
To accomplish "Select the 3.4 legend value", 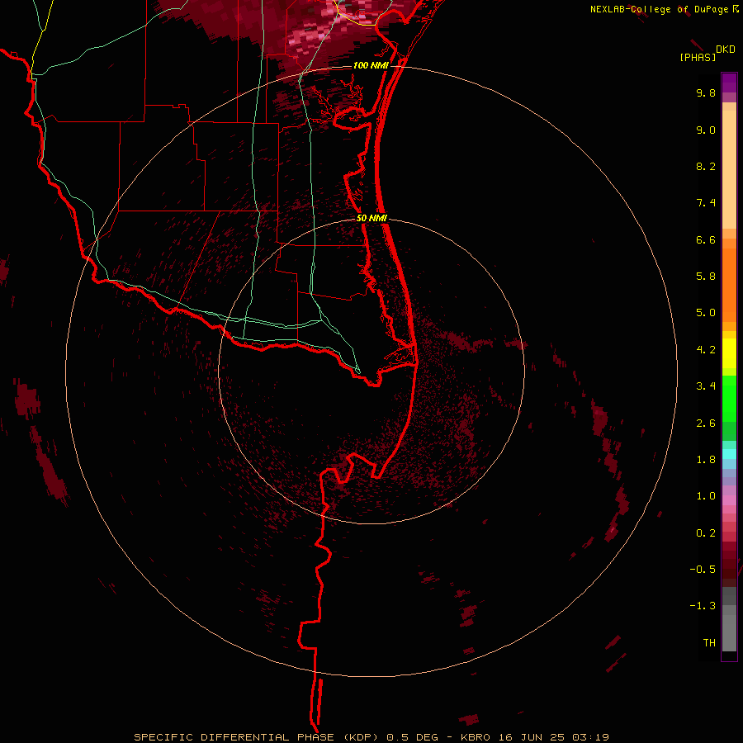I will click(706, 386).
